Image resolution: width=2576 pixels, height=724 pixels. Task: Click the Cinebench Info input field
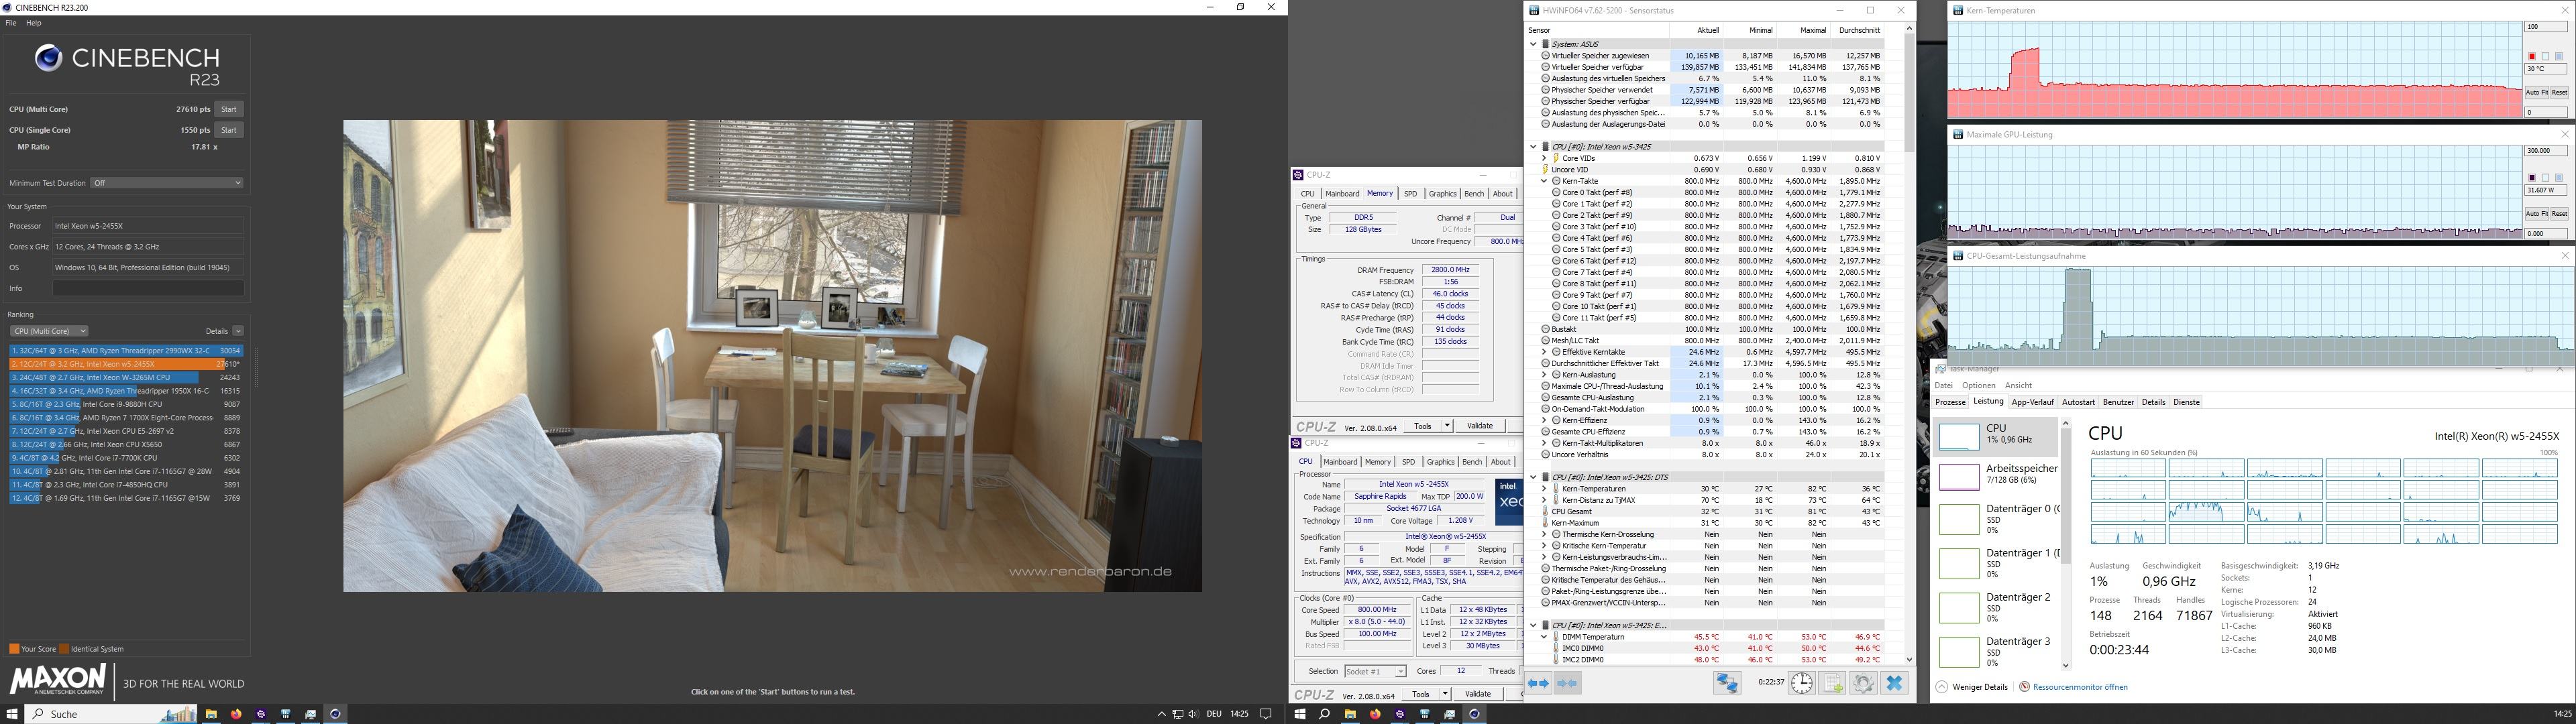(x=148, y=288)
